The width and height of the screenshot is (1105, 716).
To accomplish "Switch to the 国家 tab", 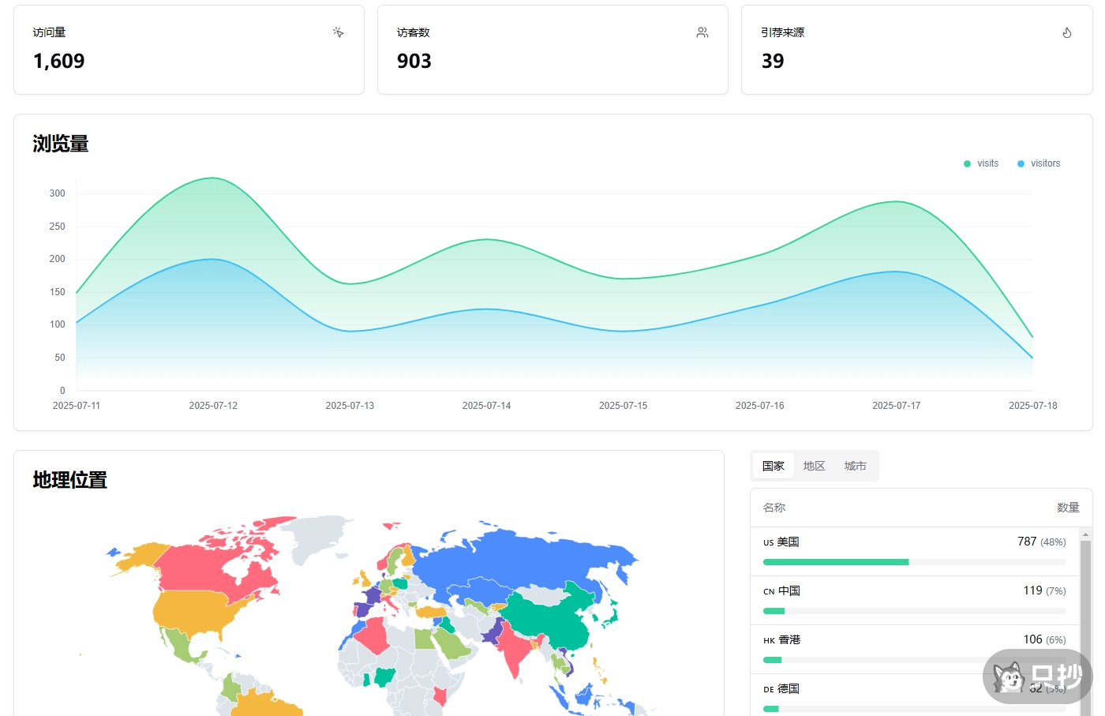I will pos(773,466).
